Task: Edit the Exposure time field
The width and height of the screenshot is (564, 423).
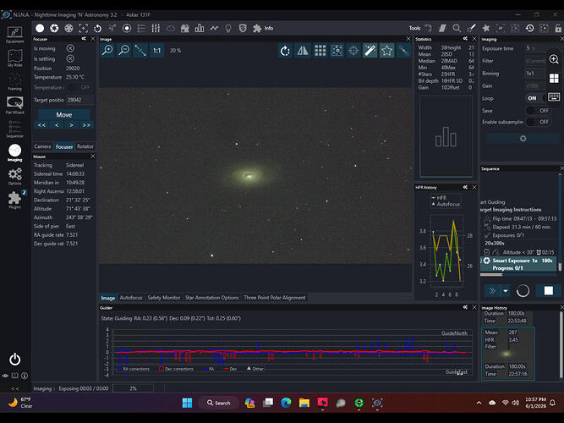Action: pyautogui.click(x=535, y=48)
